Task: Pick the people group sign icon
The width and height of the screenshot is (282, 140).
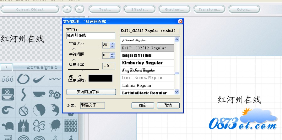Action: pyautogui.click(x=24, y=126)
